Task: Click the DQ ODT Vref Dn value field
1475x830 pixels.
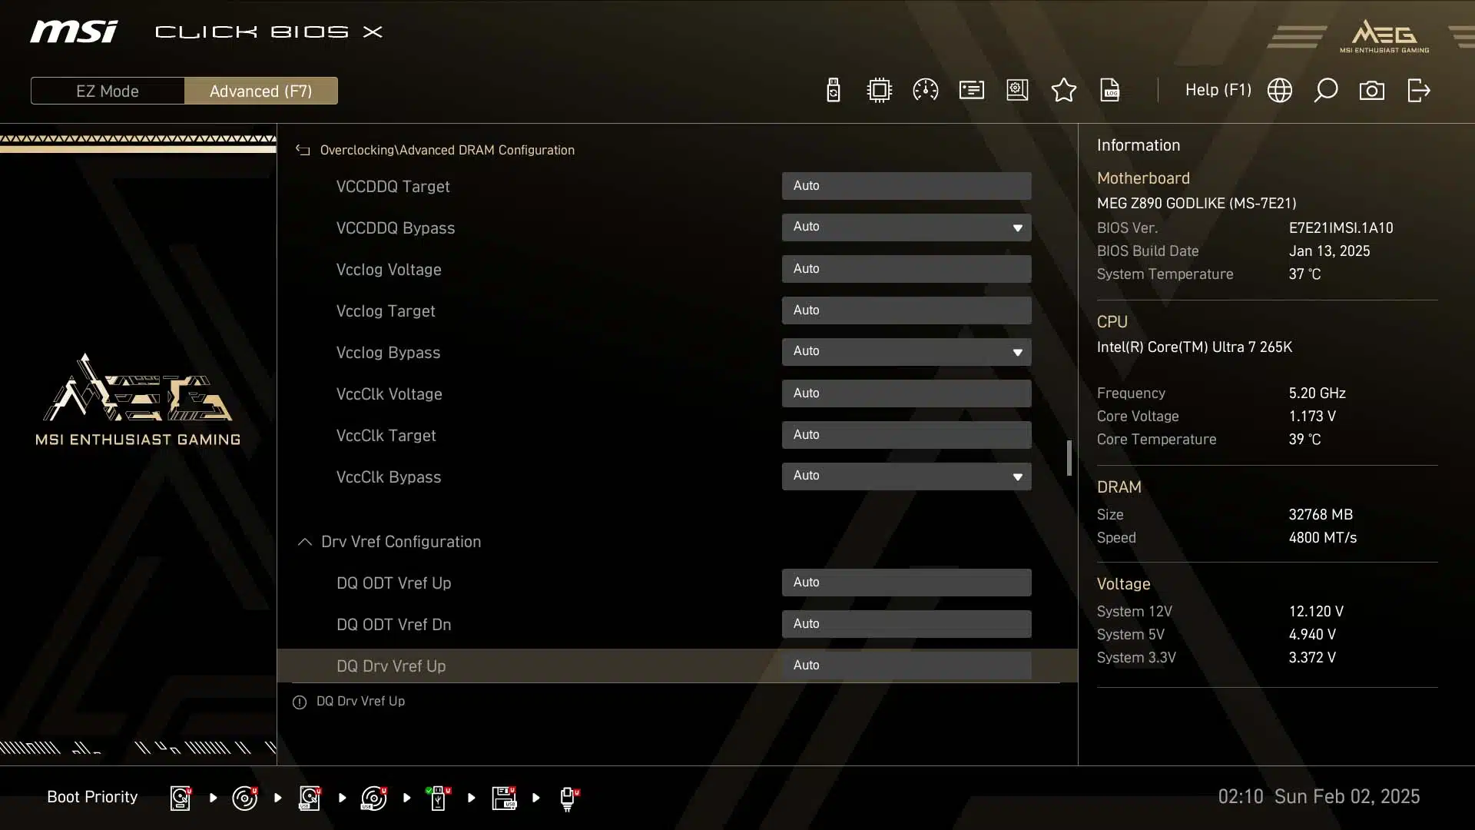Action: pyautogui.click(x=907, y=624)
